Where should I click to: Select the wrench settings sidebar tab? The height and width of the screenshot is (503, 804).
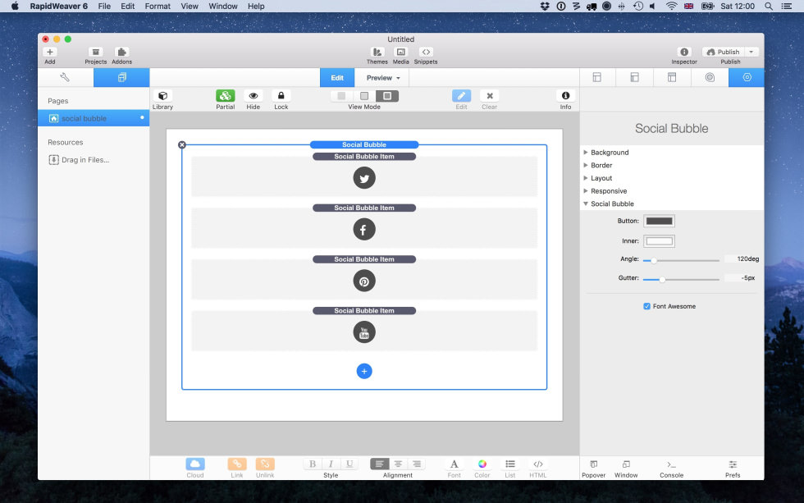65,77
